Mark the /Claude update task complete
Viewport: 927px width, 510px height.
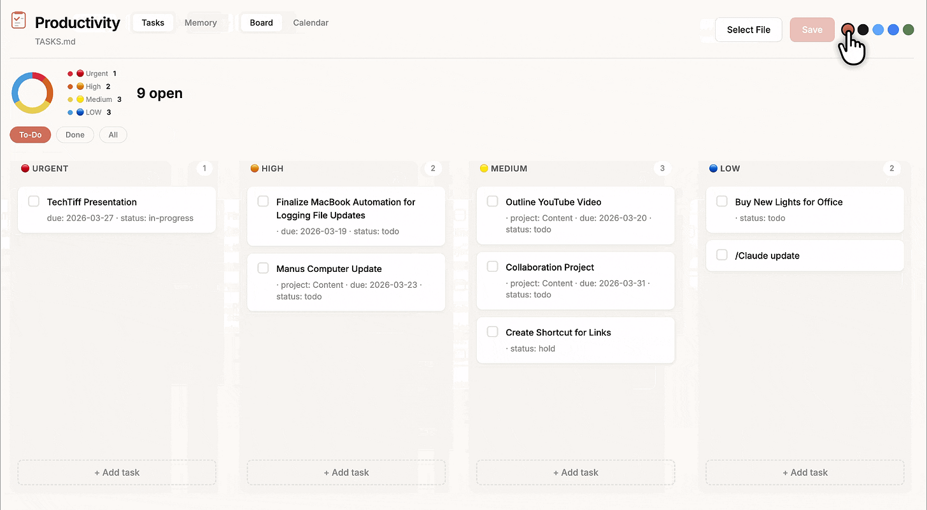pyautogui.click(x=721, y=255)
